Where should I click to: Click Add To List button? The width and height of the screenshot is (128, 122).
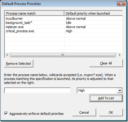pyautogui.click(x=106, y=98)
